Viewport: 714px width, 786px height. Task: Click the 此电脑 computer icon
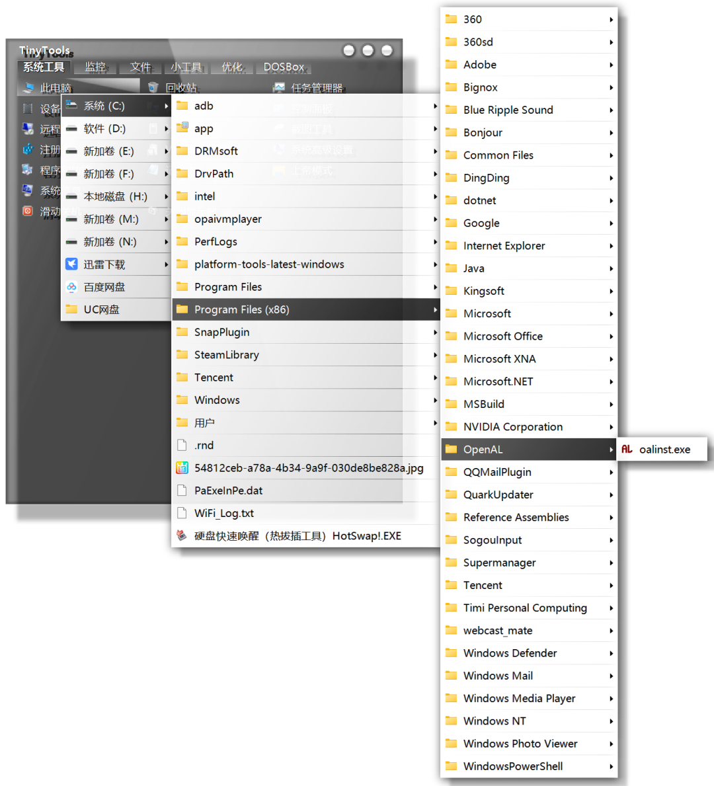(28, 88)
